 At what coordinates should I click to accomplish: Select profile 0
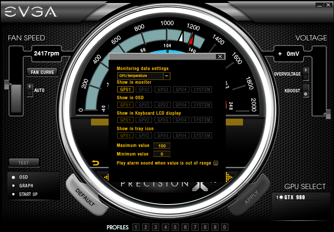point(225,227)
